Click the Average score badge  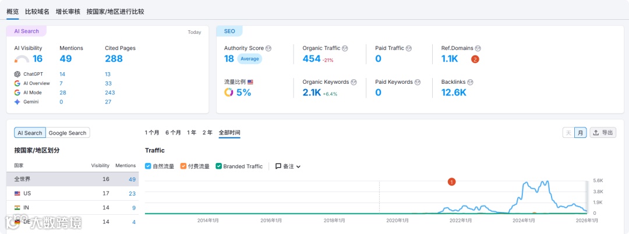coord(249,59)
